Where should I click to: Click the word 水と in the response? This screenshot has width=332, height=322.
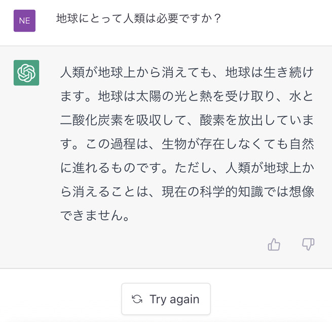[301, 96]
